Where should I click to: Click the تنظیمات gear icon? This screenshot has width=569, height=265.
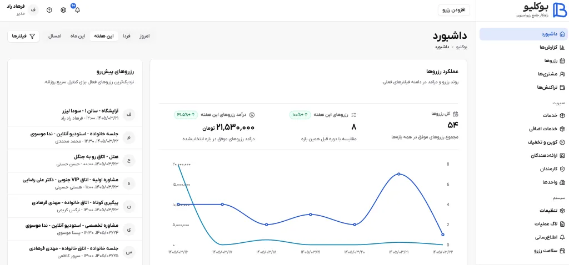[562, 210]
